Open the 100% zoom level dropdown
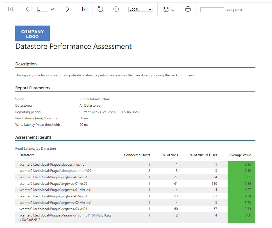 [140, 10]
